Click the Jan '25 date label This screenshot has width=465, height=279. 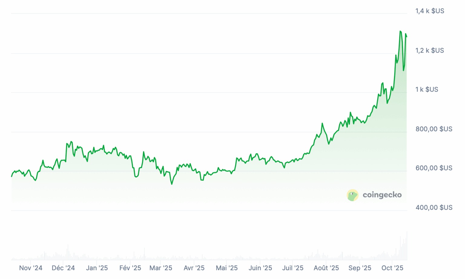[97, 268]
